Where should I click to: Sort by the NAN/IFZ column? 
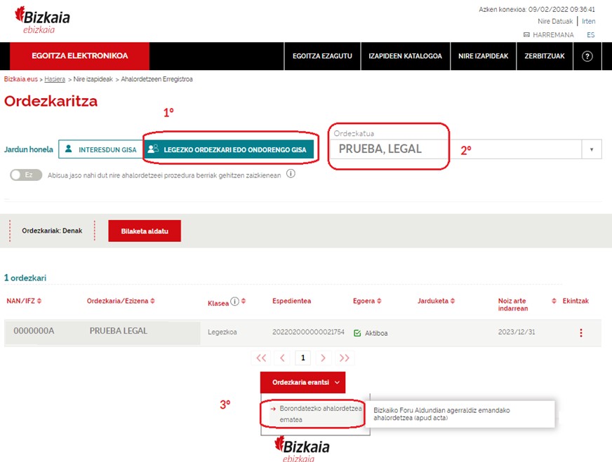click(39, 301)
